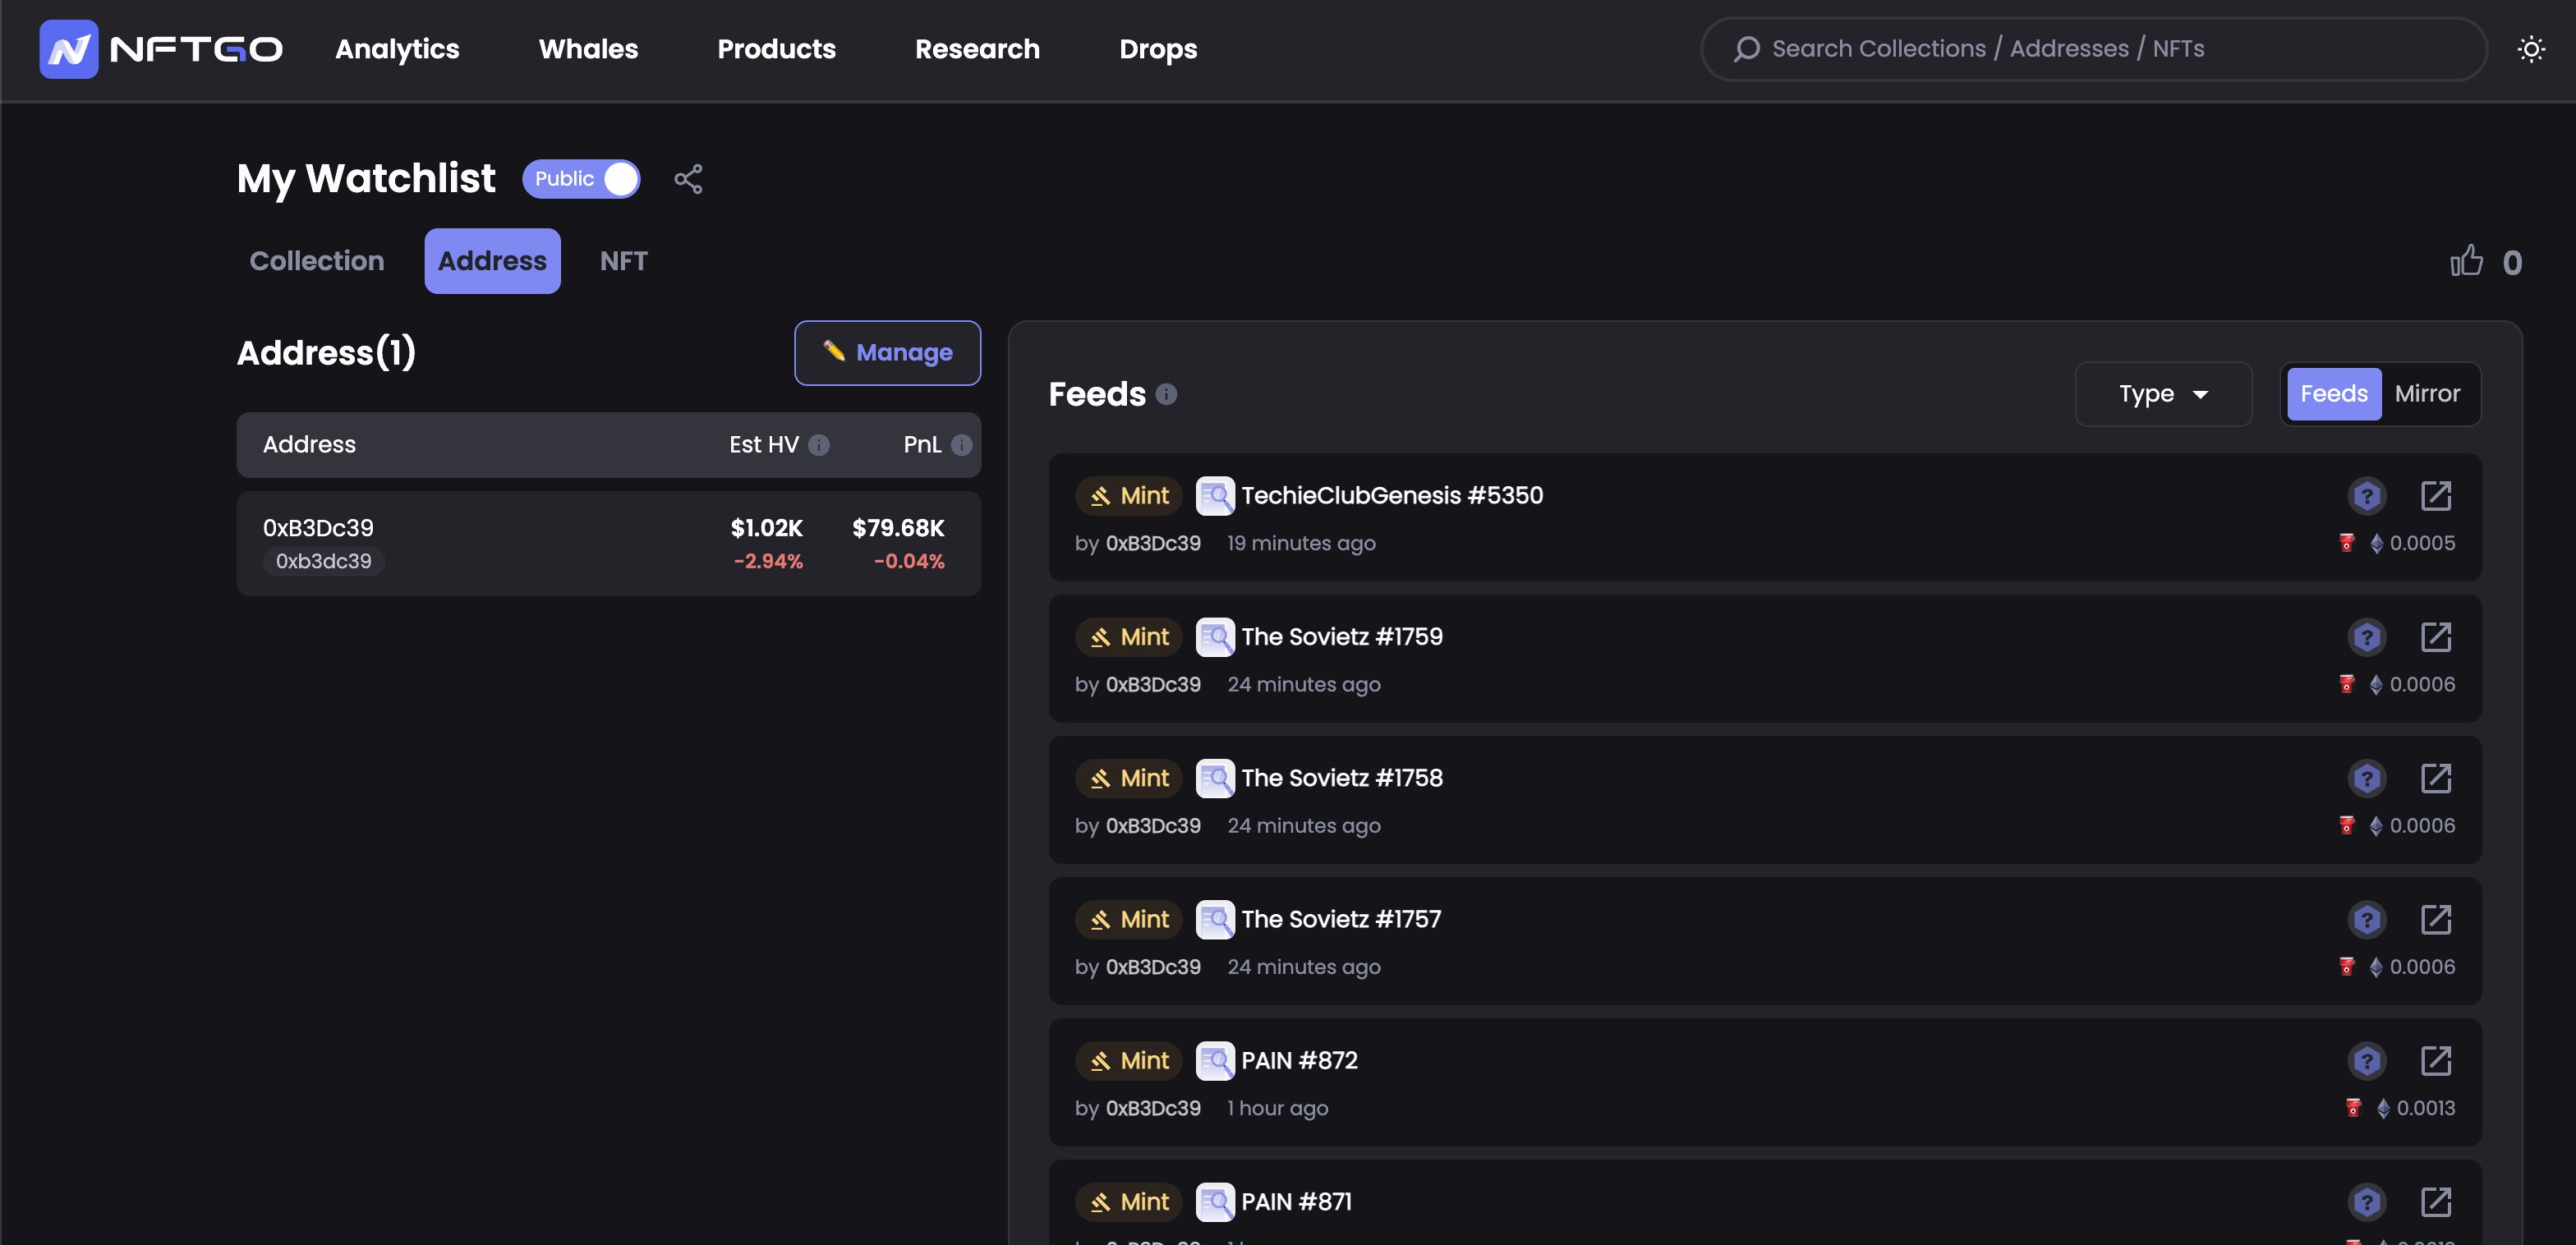Click PnL column info icon
Screen dimensions: 2576x1245
(961, 445)
